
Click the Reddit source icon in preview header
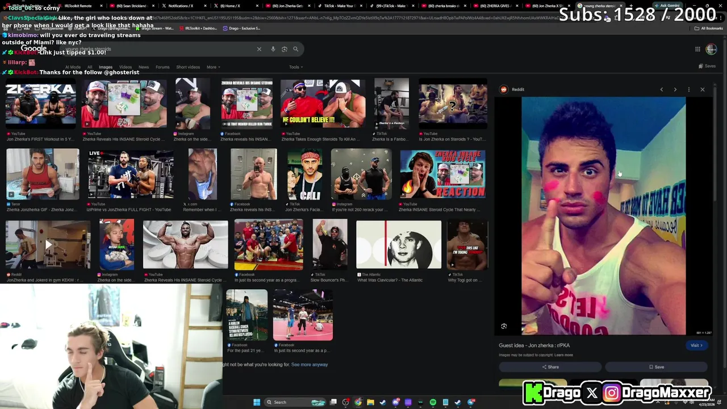[x=504, y=89]
